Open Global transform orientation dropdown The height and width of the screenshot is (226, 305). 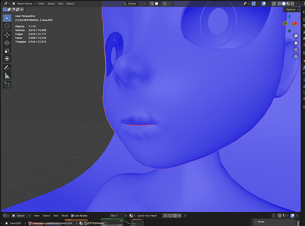132,4
